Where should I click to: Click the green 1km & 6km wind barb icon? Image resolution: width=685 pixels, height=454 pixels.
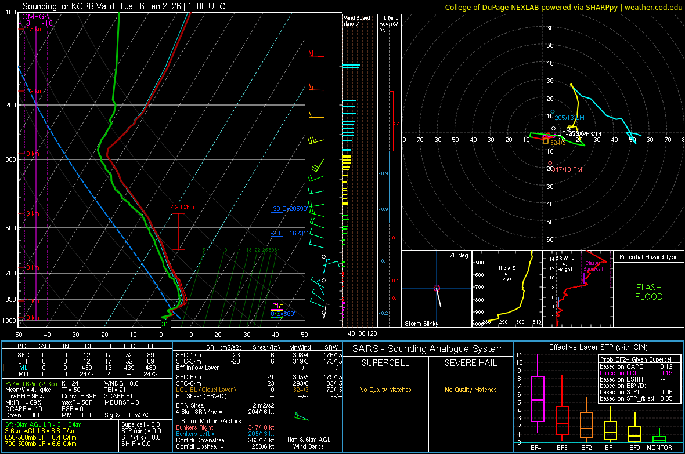301,416
